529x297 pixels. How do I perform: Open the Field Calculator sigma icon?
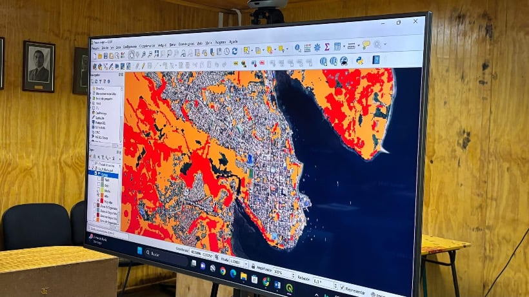(x=327, y=47)
